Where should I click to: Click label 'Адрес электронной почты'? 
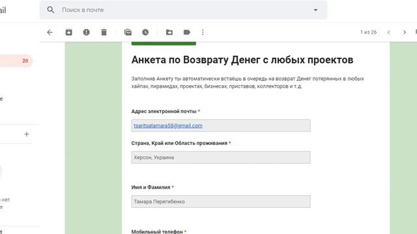click(164, 111)
